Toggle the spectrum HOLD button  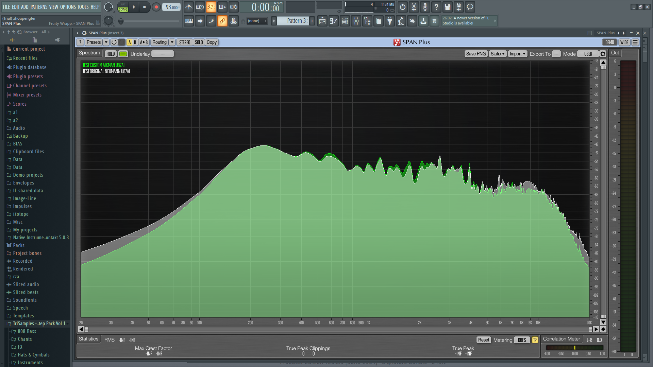pyautogui.click(x=111, y=54)
